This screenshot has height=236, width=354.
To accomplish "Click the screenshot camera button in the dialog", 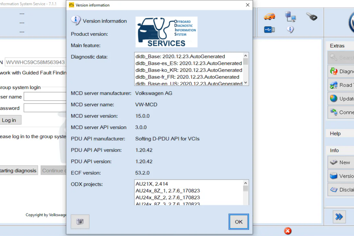I will click(x=80, y=222).
